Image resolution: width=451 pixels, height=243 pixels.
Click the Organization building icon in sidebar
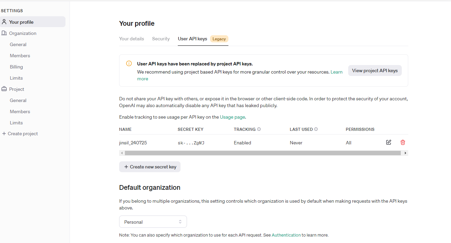tap(4, 33)
